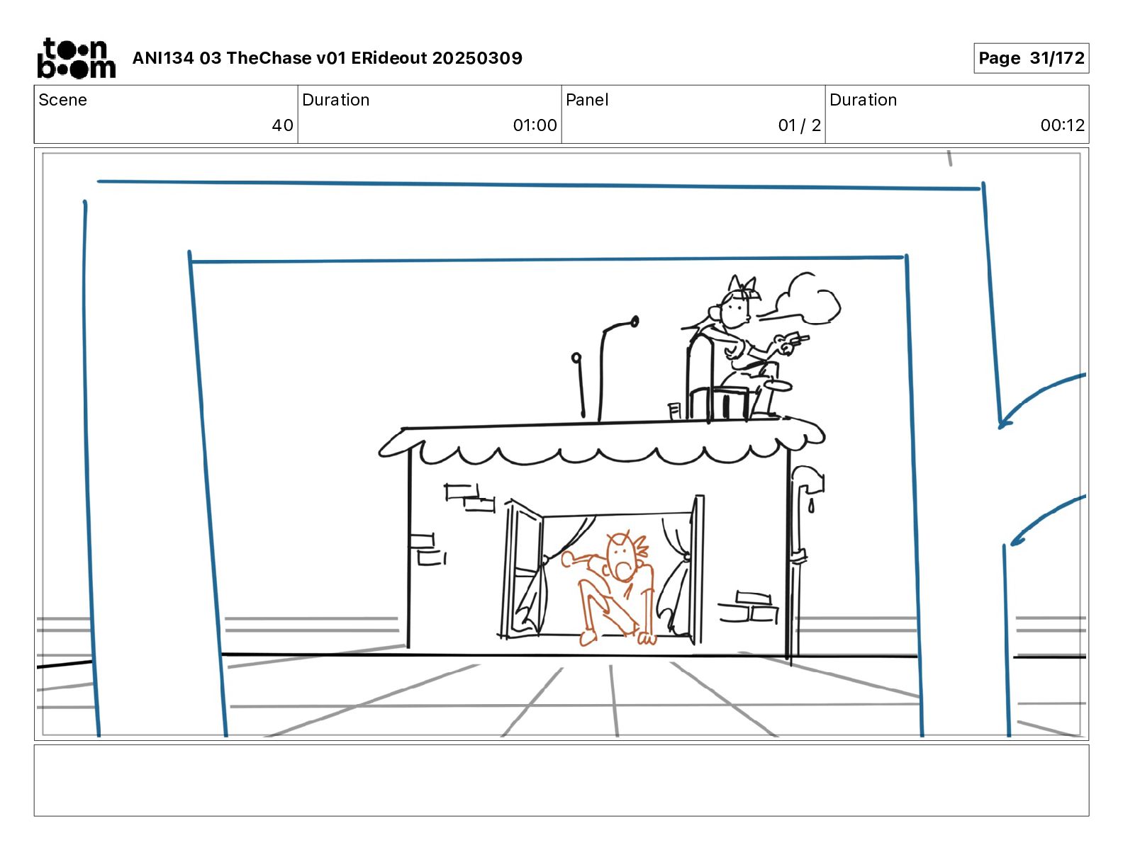Image resolution: width=1123 pixels, height=867 pixels.
Task: Click the 'Page 31/172' indicator
Action: [x=1032, y=58]
